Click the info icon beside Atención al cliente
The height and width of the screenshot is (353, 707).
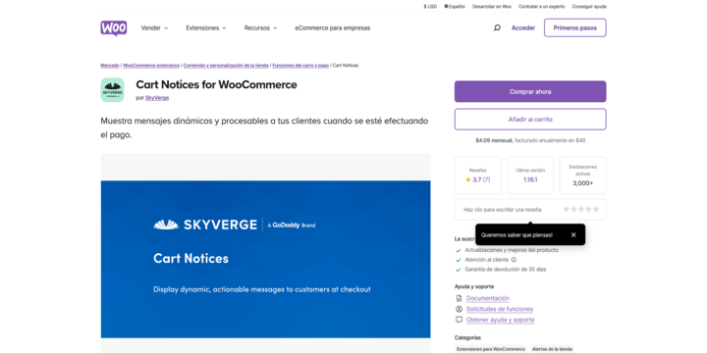(514, 260)
